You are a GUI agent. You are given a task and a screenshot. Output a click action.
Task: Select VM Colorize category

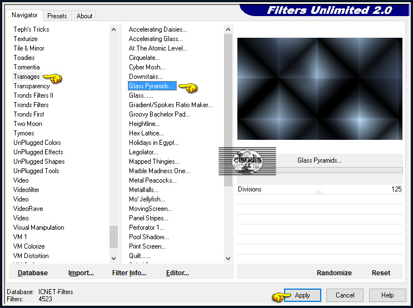click(x=29, y=246)
